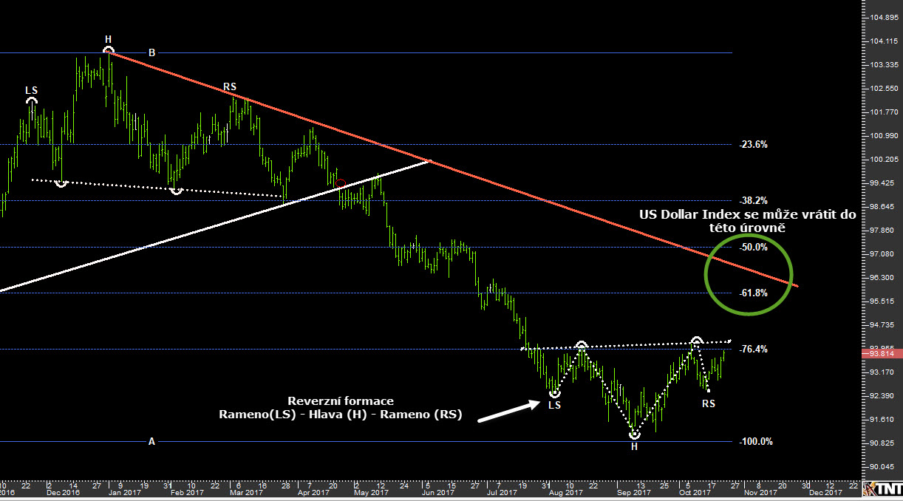Image resolution: width=903 pixels, height=501 pixels.
Task: Click the 90.825 price axis value
Action: [x=884, y=443]
